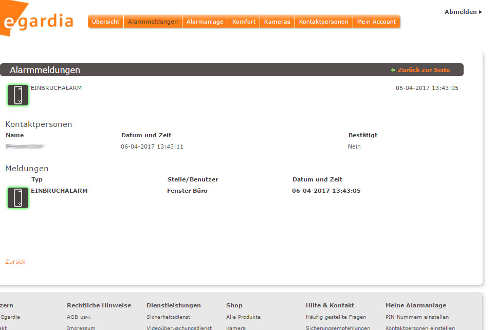Select the Kameras tab
496x330 pixels.
[277, 22]
